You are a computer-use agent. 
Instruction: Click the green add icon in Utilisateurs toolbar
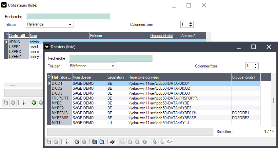34,102
